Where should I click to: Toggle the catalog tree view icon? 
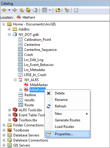coord(67,10)
